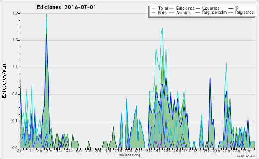Image resolution: width=259 pixels, height=159 pixels.
Task: Click the '9 h' x-axis label
Action: pyautogui.click(x=108, y=151)
